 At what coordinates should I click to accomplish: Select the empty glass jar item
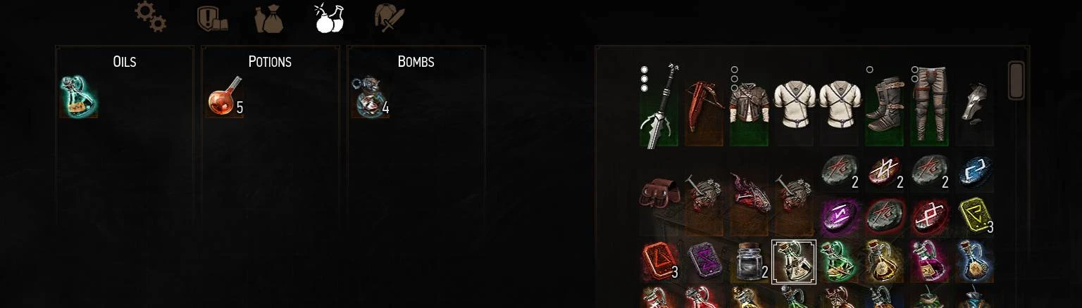(x=749, y=262)
